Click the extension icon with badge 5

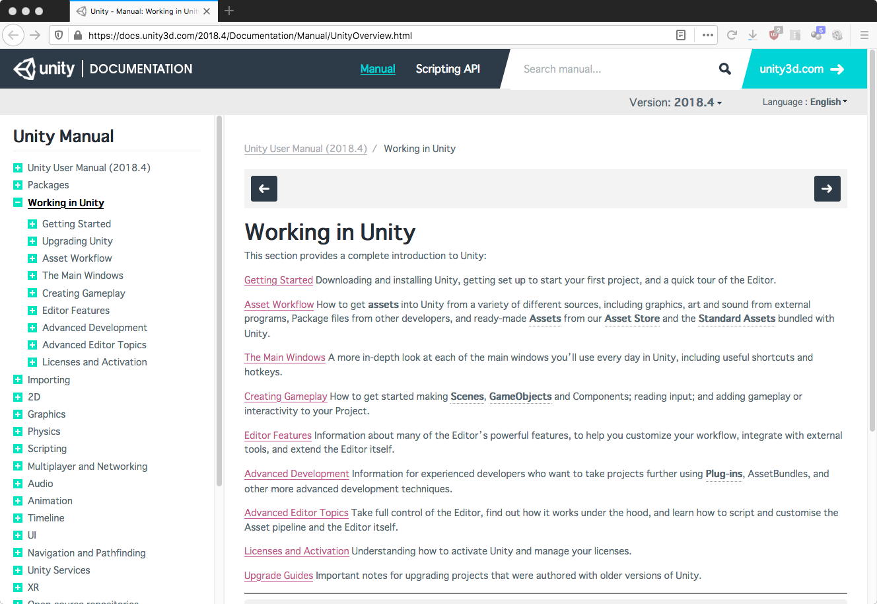818,34
